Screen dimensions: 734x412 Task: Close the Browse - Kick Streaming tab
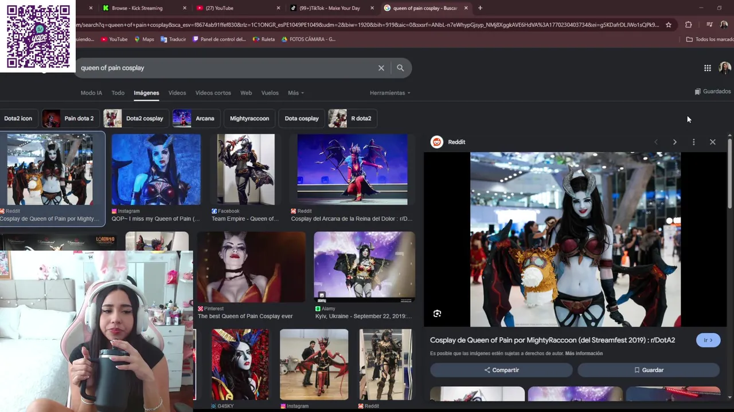tap(184, 8)
